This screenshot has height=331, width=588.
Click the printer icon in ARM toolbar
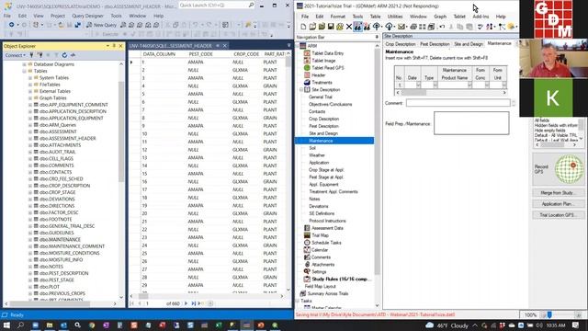pos(413,27)
